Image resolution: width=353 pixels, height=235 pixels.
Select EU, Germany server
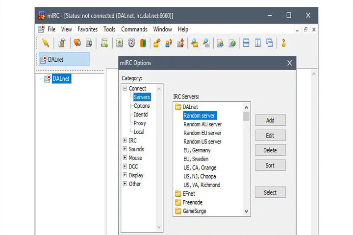pos(197,150)
